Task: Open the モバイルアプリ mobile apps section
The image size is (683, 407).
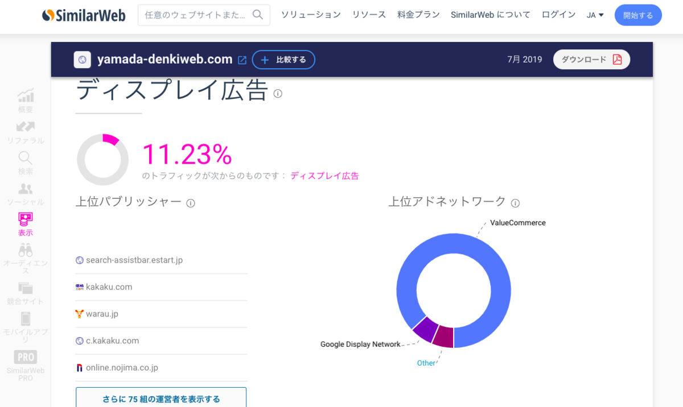Action: point(25,326)
